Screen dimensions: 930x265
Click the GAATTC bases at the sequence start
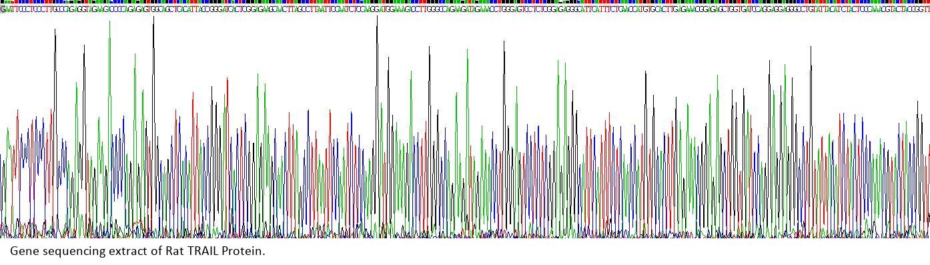pyautogui.click(x=9, y=9)
